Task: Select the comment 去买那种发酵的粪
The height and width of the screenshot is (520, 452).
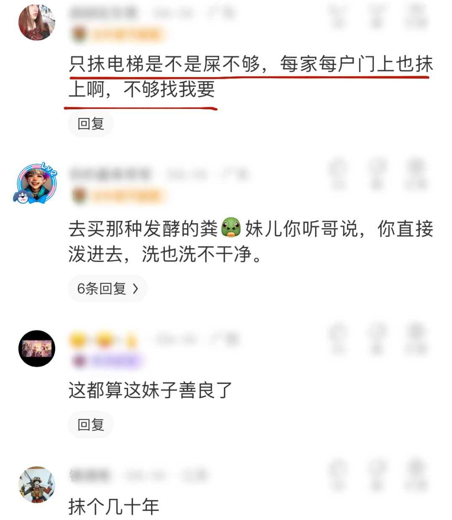Action: tap(251, 241)
